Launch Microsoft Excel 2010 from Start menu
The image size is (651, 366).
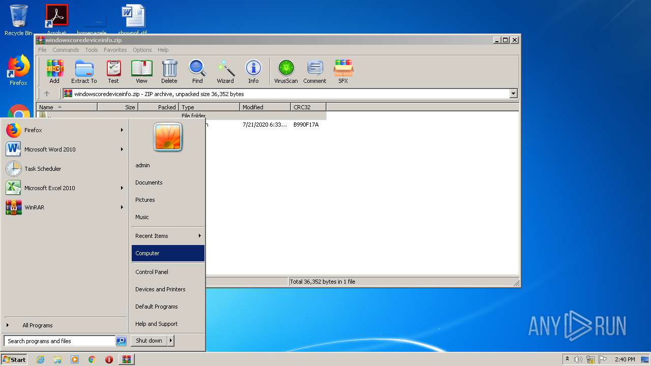pos(65,188)
